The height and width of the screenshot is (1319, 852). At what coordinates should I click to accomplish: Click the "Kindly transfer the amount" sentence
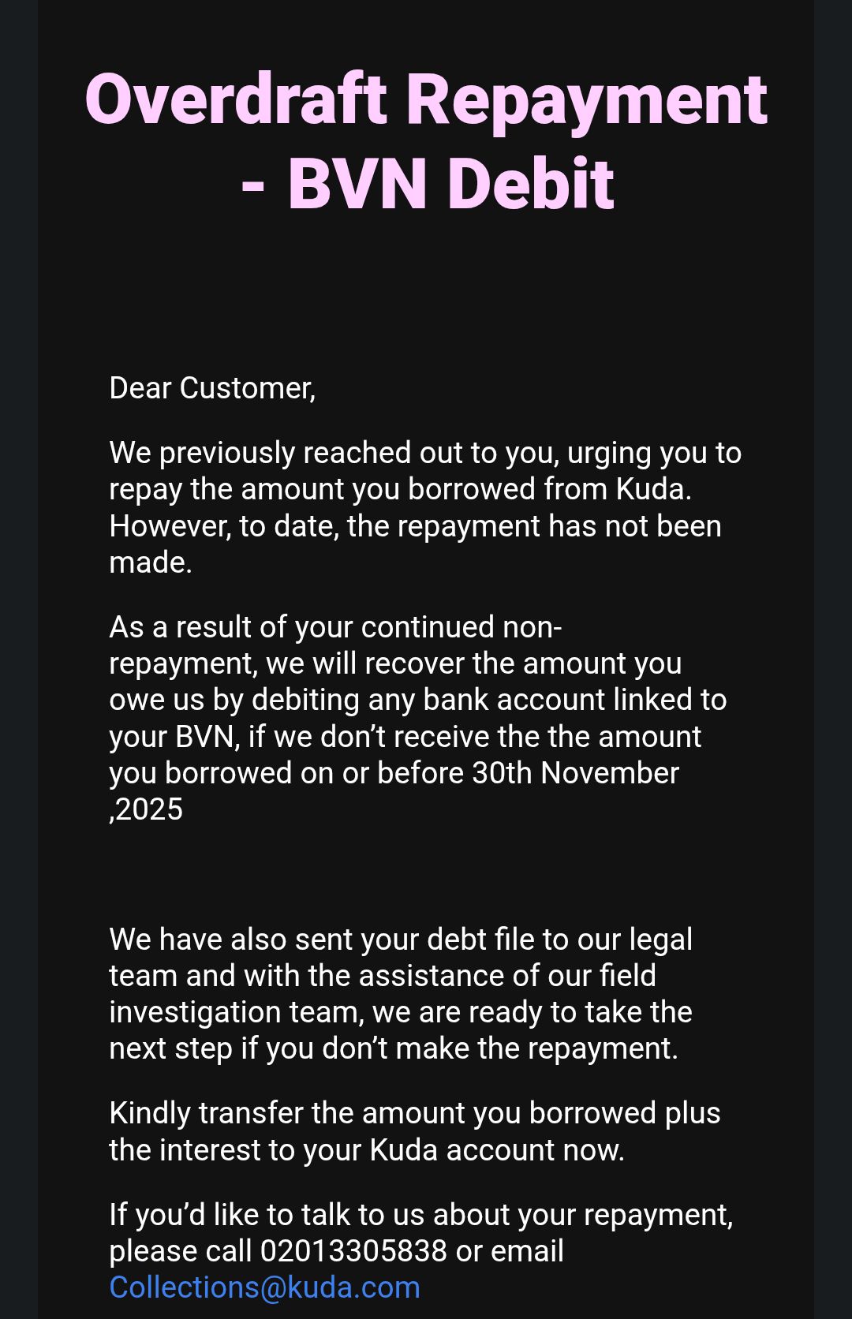pos(415,1131)
